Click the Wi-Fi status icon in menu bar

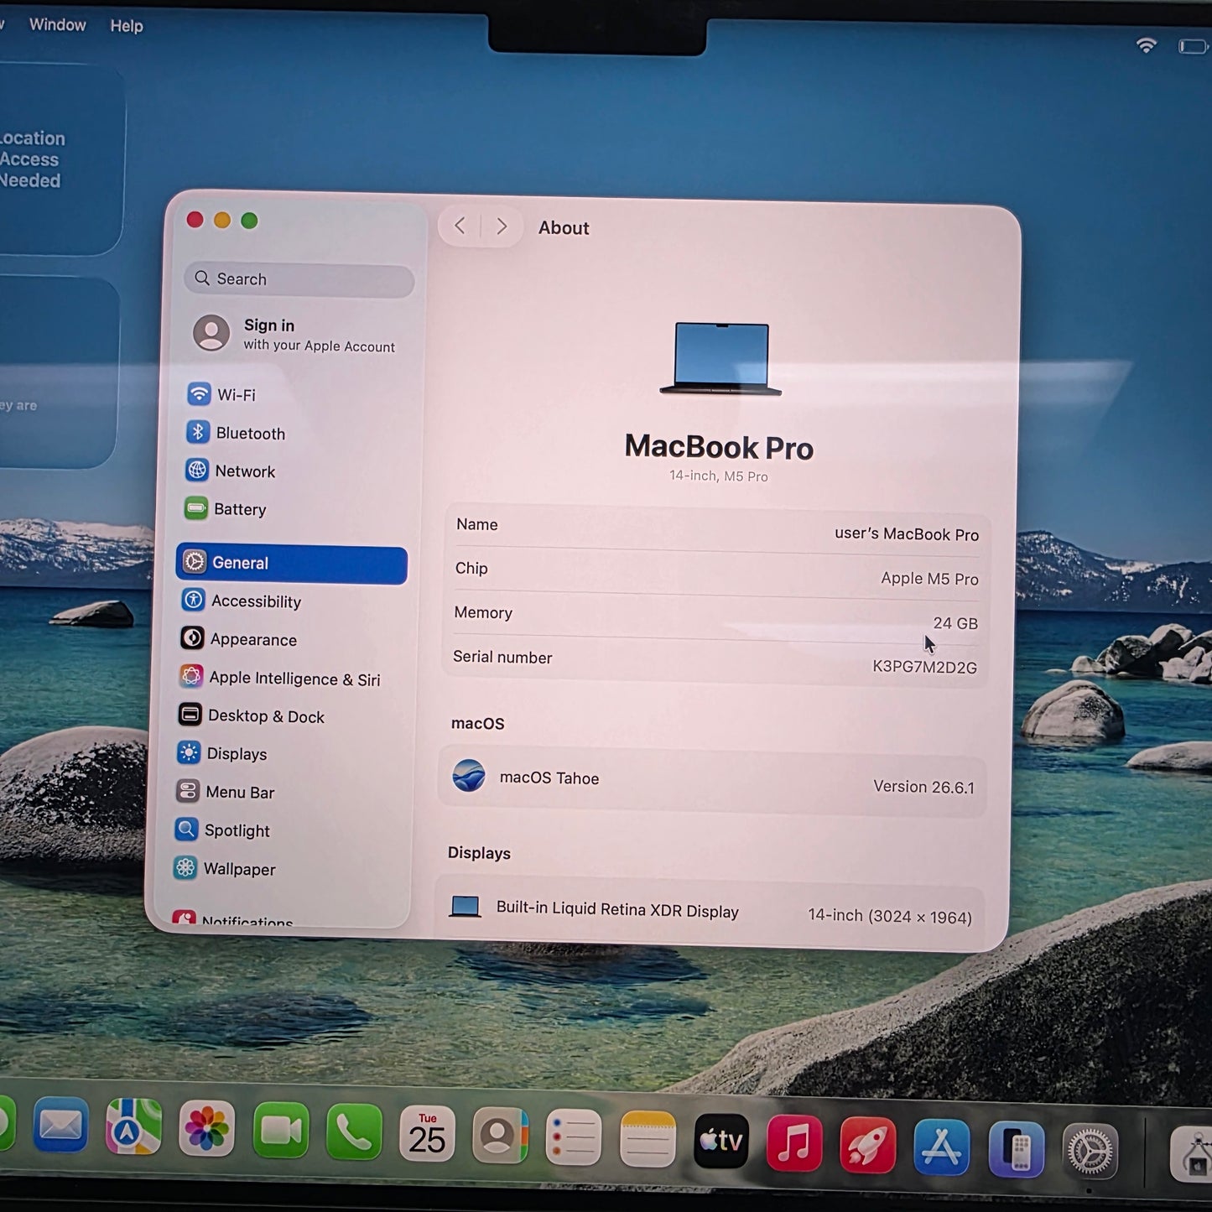(x=1146, y=44)
